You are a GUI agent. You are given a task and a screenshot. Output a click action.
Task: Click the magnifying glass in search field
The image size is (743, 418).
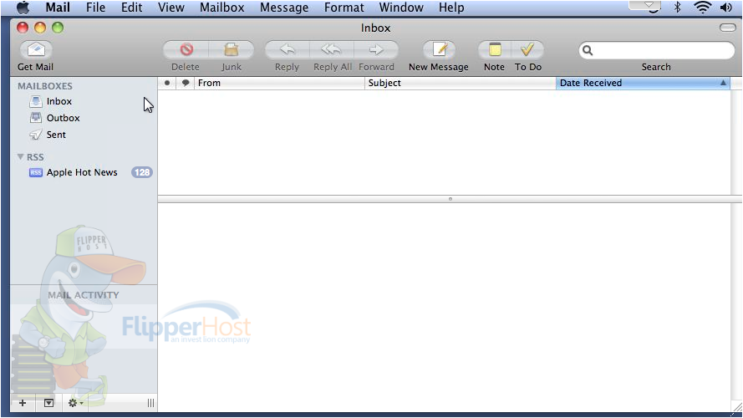coord(588,50)
